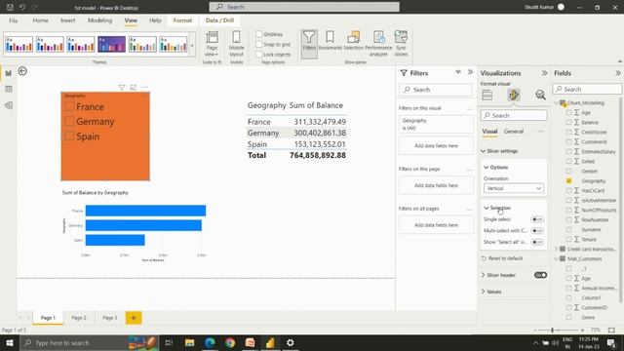Open the Insert ribbon tab
Screen dimensions: 624x351
pos(68,20)
